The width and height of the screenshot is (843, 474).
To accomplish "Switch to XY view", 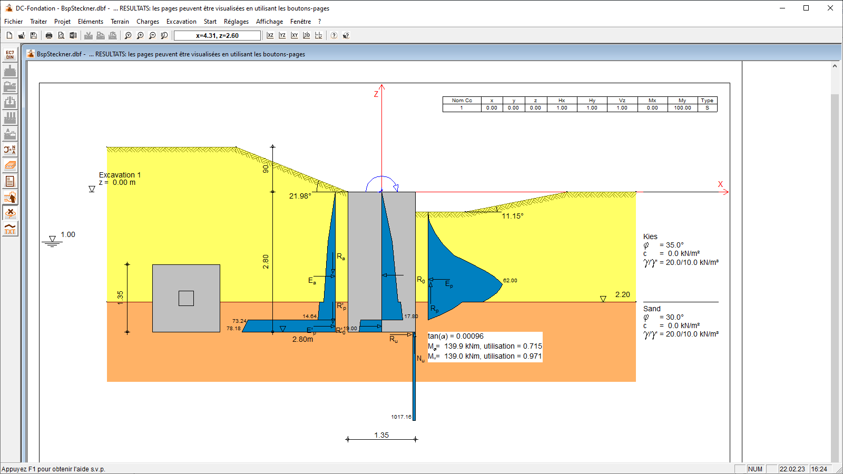I will [x=295, y=35].
